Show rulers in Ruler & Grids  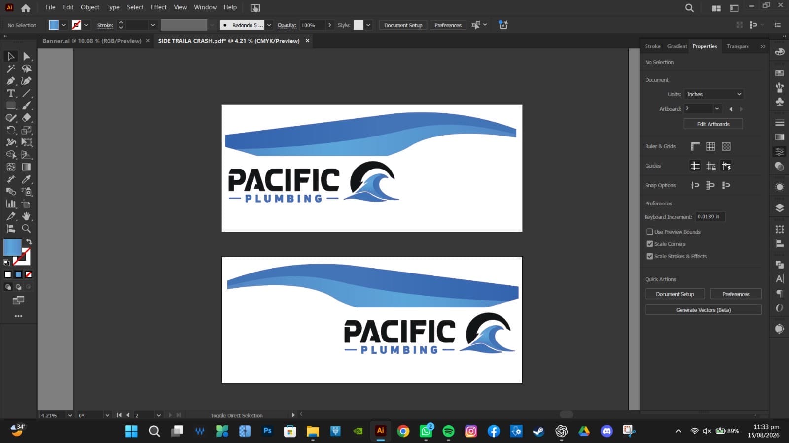(x=695, y=146)
